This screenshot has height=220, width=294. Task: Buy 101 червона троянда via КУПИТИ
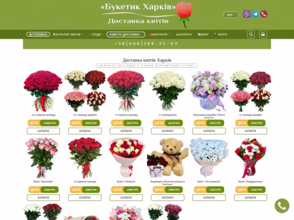43,131
